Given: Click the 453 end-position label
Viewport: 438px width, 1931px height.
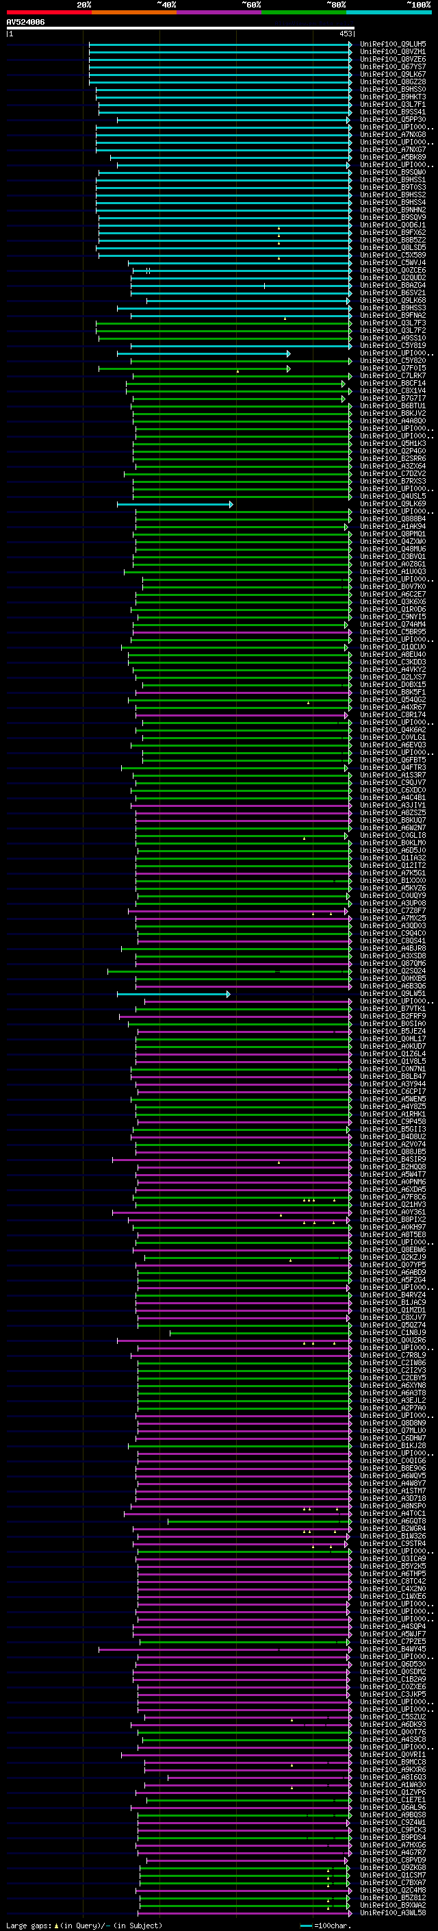Looking at the screenshot, I should [345, 34].
